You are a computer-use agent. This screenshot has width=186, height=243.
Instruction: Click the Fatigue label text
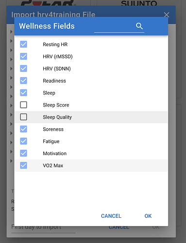point(51,141)
